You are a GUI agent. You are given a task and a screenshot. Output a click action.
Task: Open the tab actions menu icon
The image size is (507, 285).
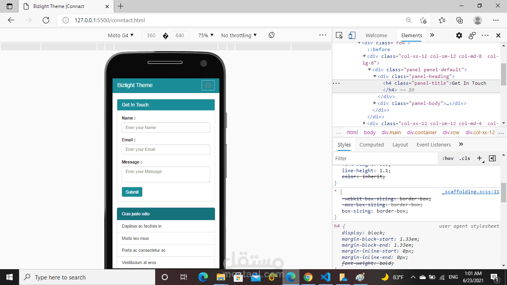10,6
